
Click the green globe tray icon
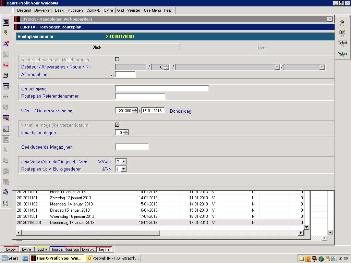pos(321,259)
